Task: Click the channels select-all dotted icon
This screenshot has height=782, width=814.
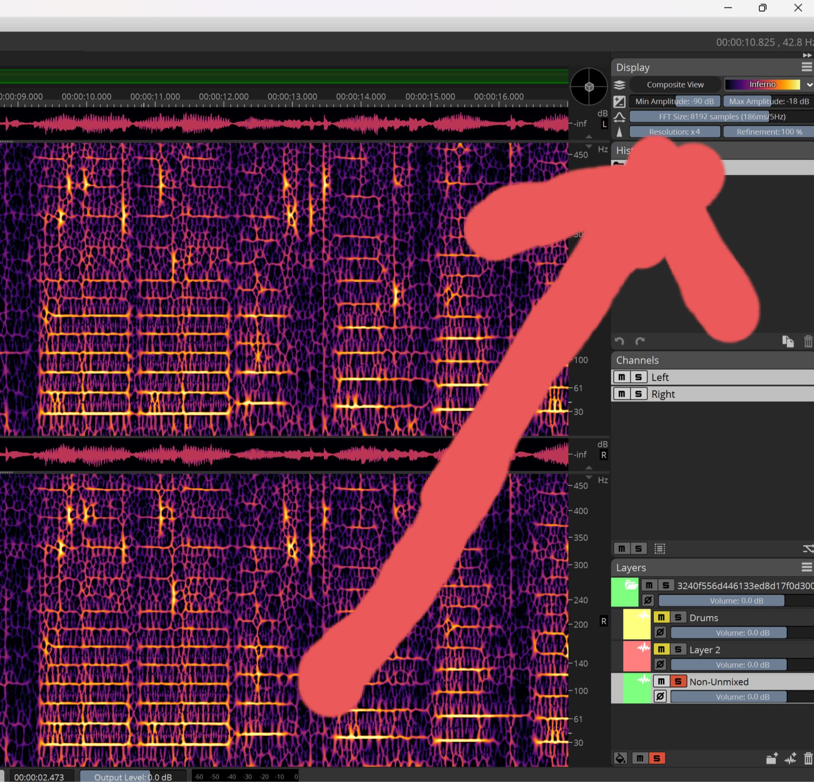Action: pos(660,549)
